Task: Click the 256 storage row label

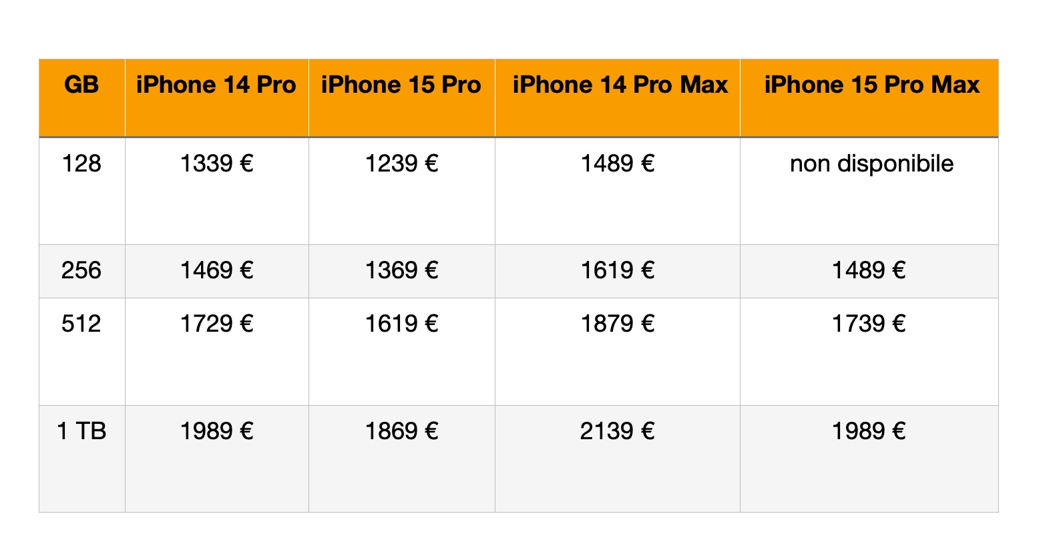Action: tap(81, 270)
